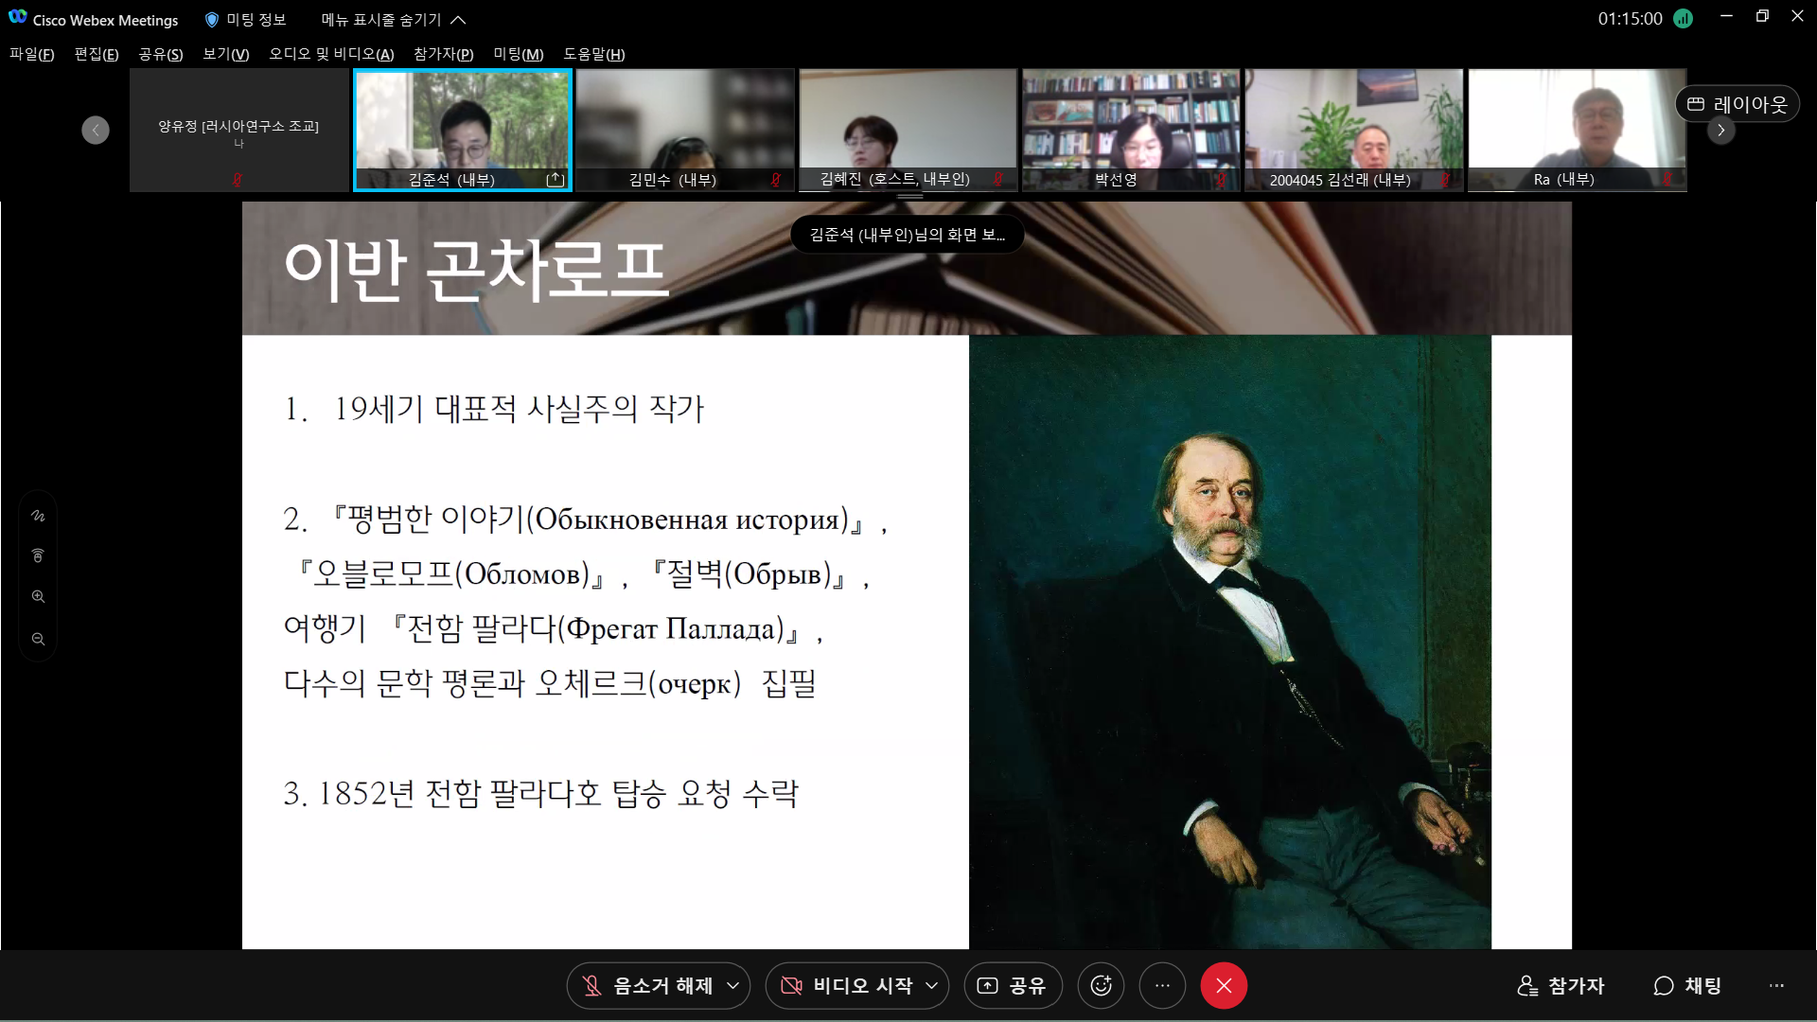Screen dimensions: 1817x1022
Task: Select 김선래 (내부) video thumbnail
Action: point(1354,130)
